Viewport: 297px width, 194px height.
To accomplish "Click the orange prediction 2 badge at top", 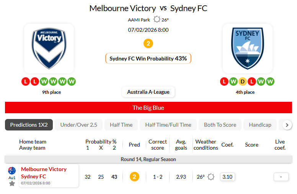I will pos(148,44).
